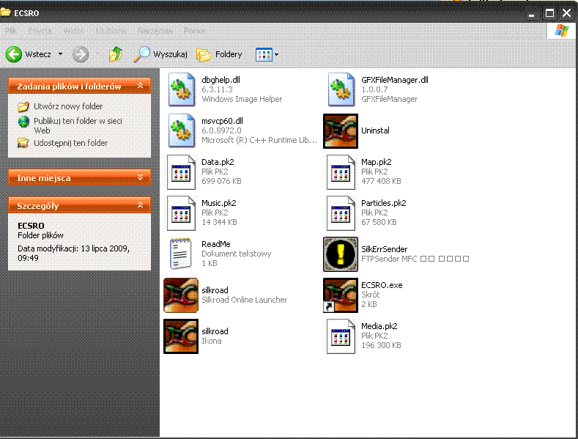The height and width of the screenshot is (439, 578).
Task: Collapse the Szczegóły panel
Action: coord(140,205)
